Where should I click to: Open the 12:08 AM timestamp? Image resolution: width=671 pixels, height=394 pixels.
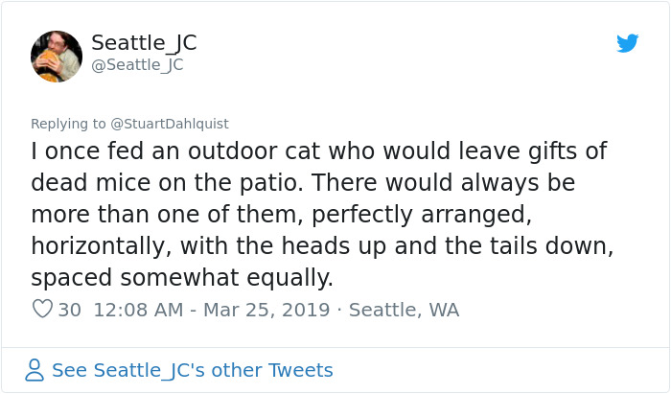pyautogui.click(x=138, y=310)
